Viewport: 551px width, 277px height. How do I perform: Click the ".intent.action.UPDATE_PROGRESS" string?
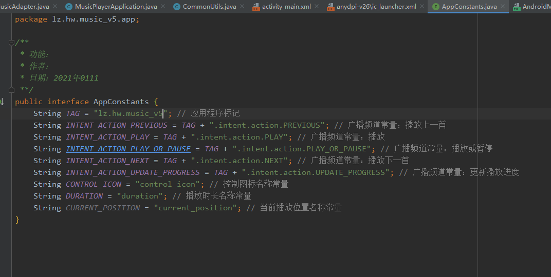pos(316,172)
